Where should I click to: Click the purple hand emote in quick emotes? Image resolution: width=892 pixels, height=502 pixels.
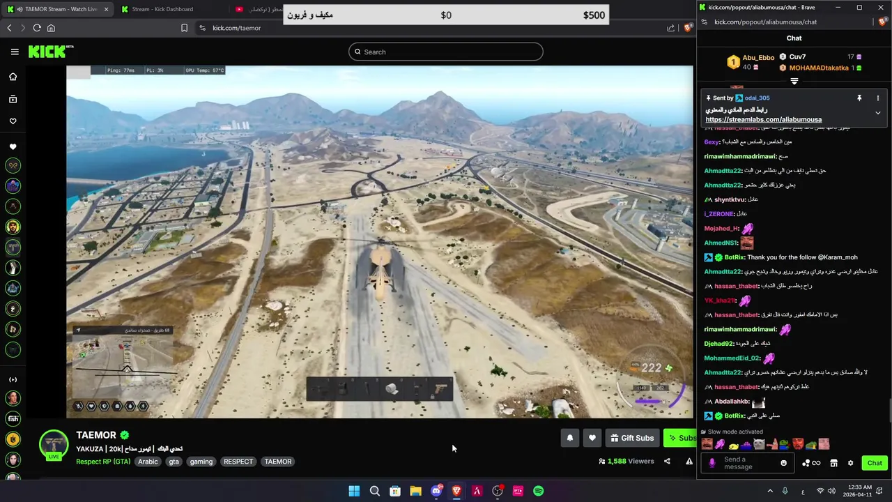point(720,444)
